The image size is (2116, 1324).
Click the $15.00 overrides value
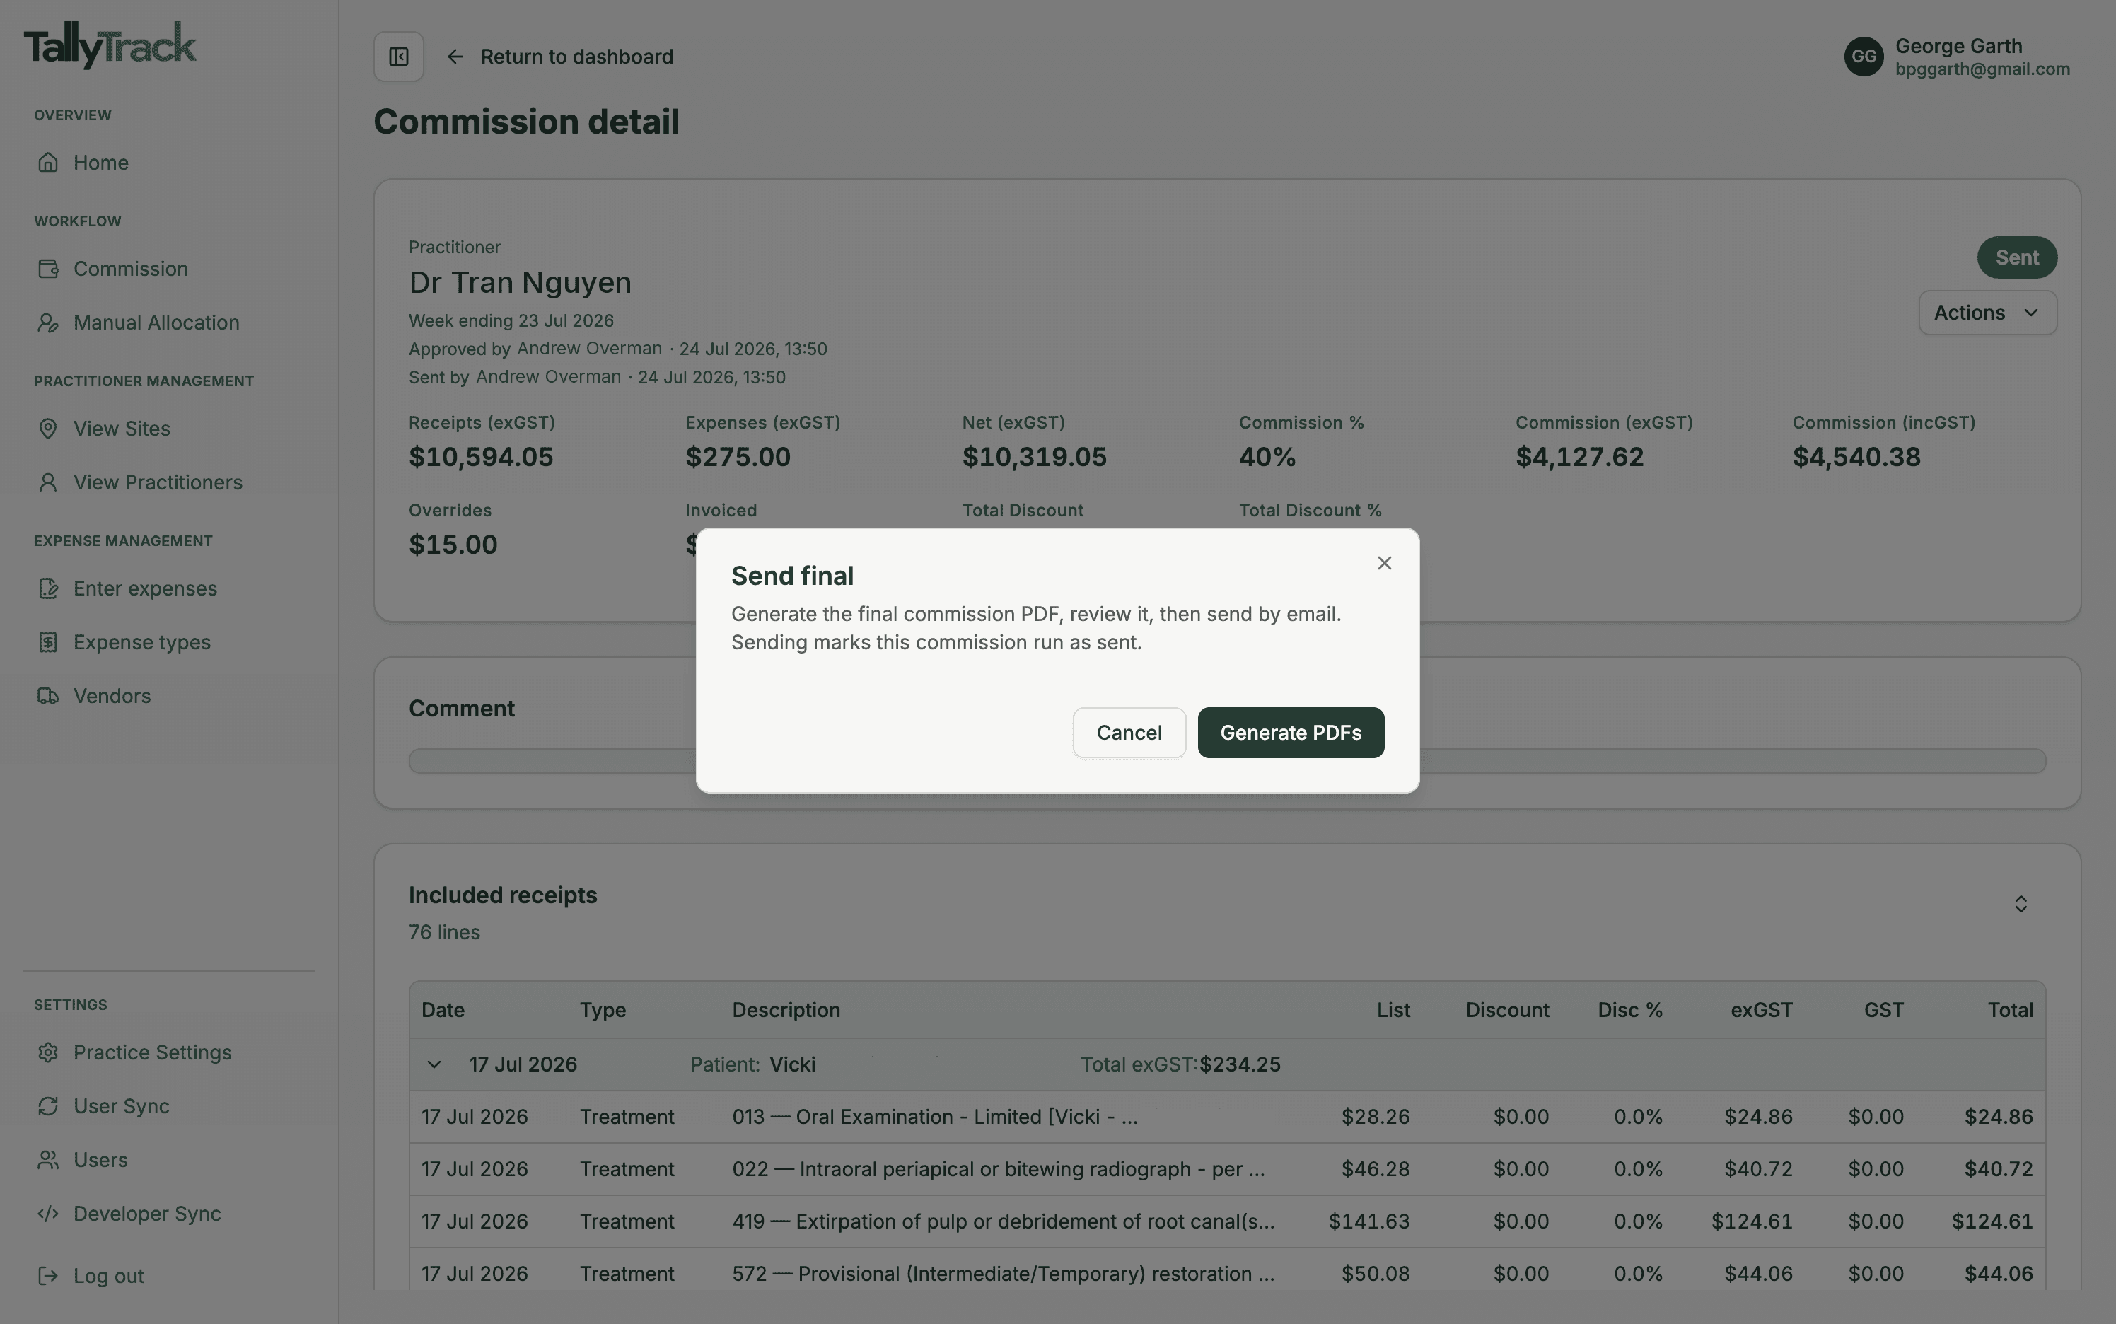453,545
